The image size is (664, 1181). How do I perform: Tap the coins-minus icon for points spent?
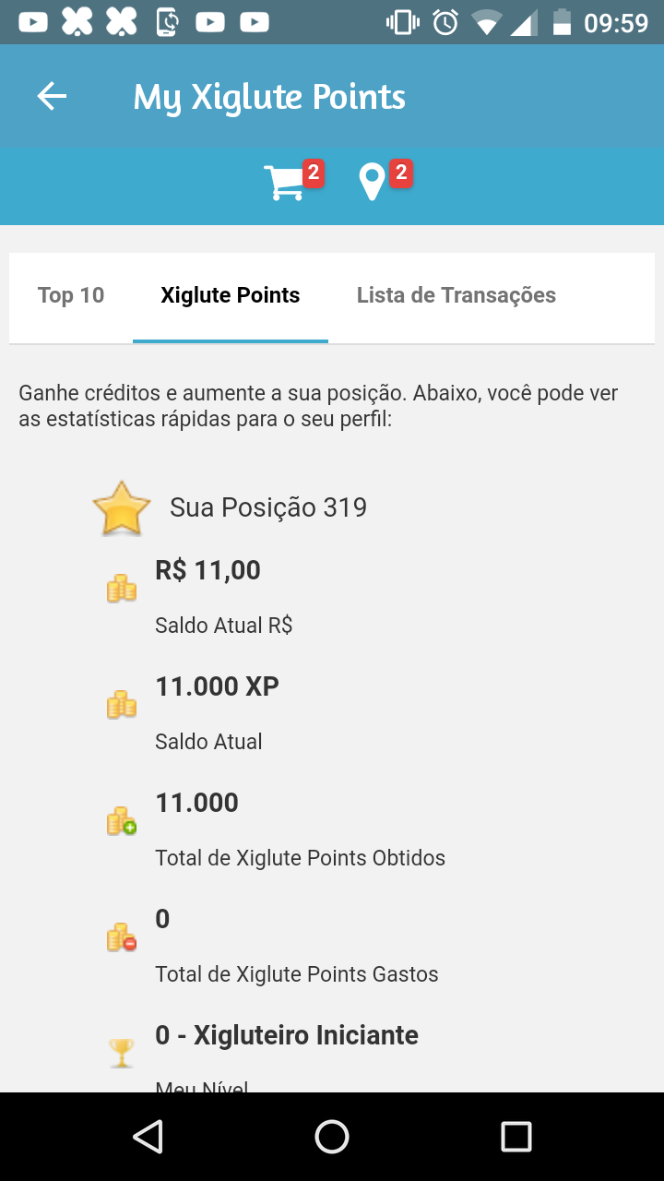click(122, 937)
